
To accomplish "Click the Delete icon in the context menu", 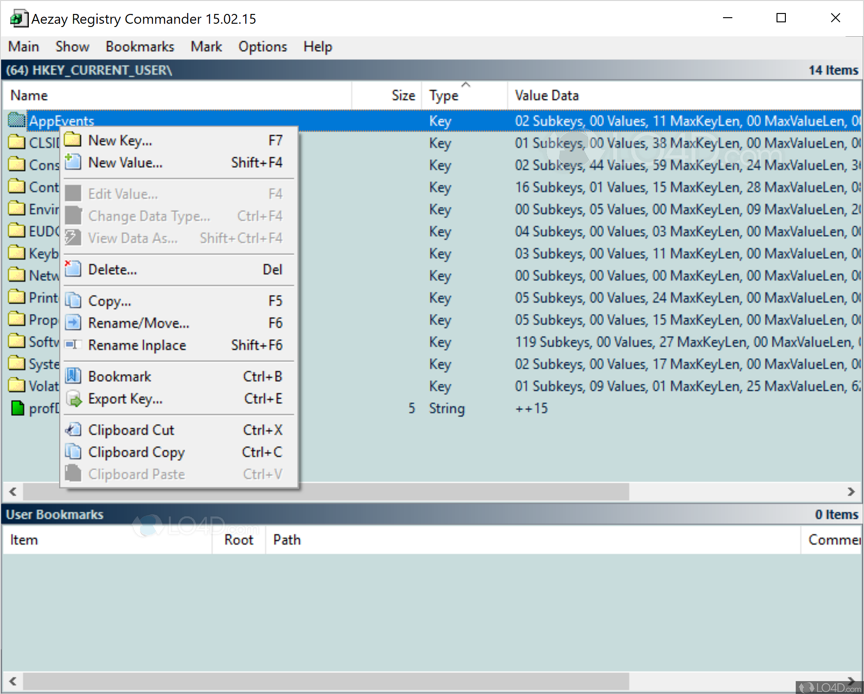I will (73, 269).
